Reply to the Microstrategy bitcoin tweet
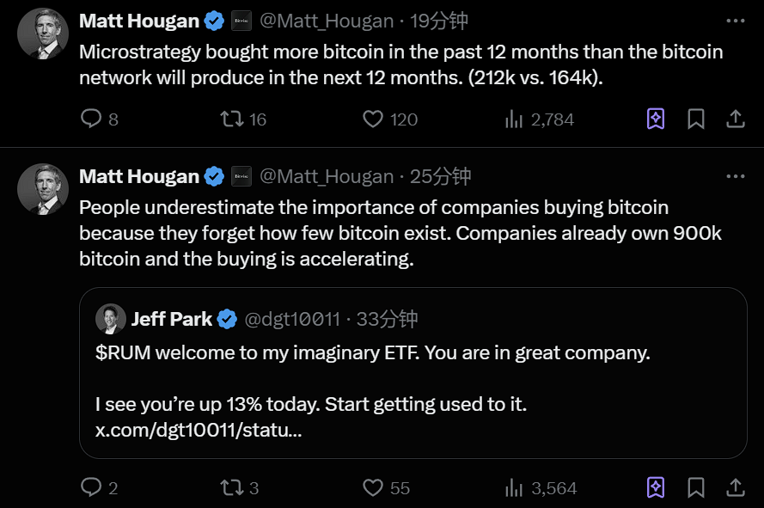Viewport: 764px width, 508px height. point(91,119)
